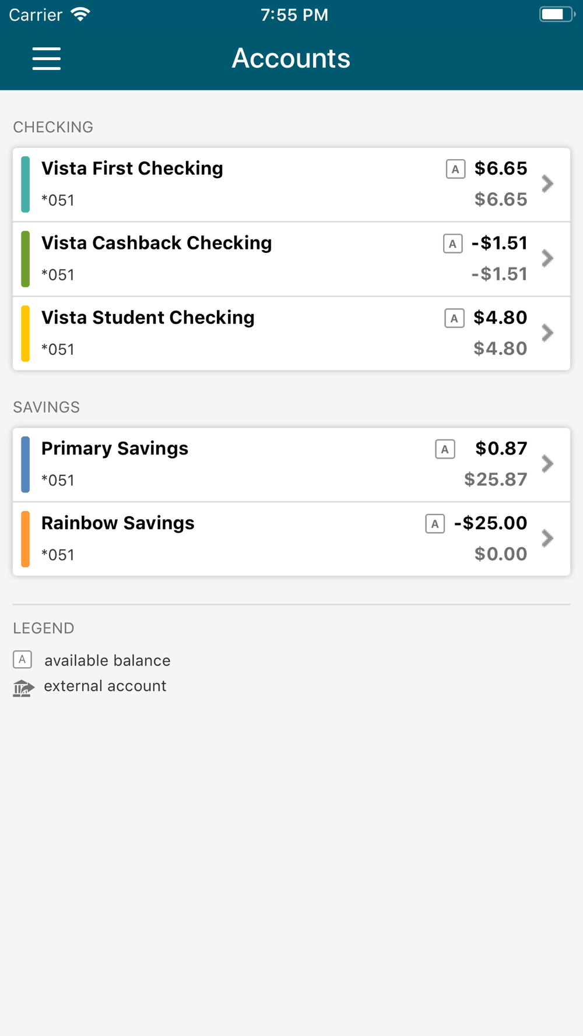Tap the external account bank icon
The height and width of the screenshot is (1036, 583).
(23, 688)
